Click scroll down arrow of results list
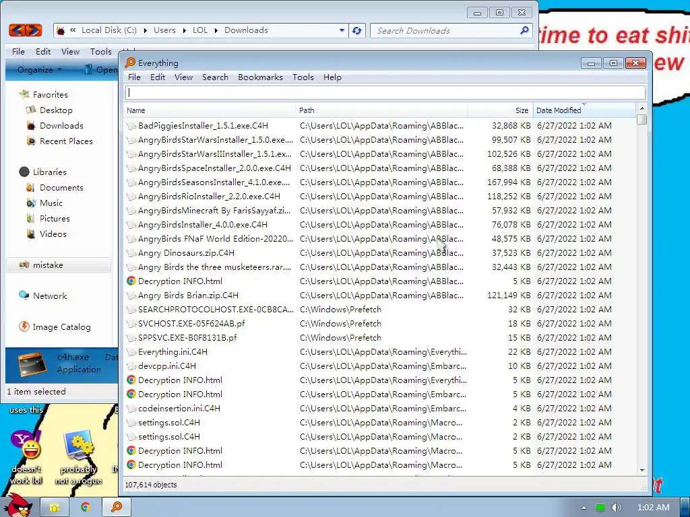Screen dimensions: 690x517 [642, 470]
